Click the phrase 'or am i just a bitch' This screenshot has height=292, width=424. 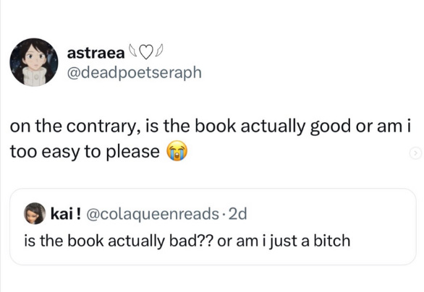pyautogui.click(x=284, y=241)
